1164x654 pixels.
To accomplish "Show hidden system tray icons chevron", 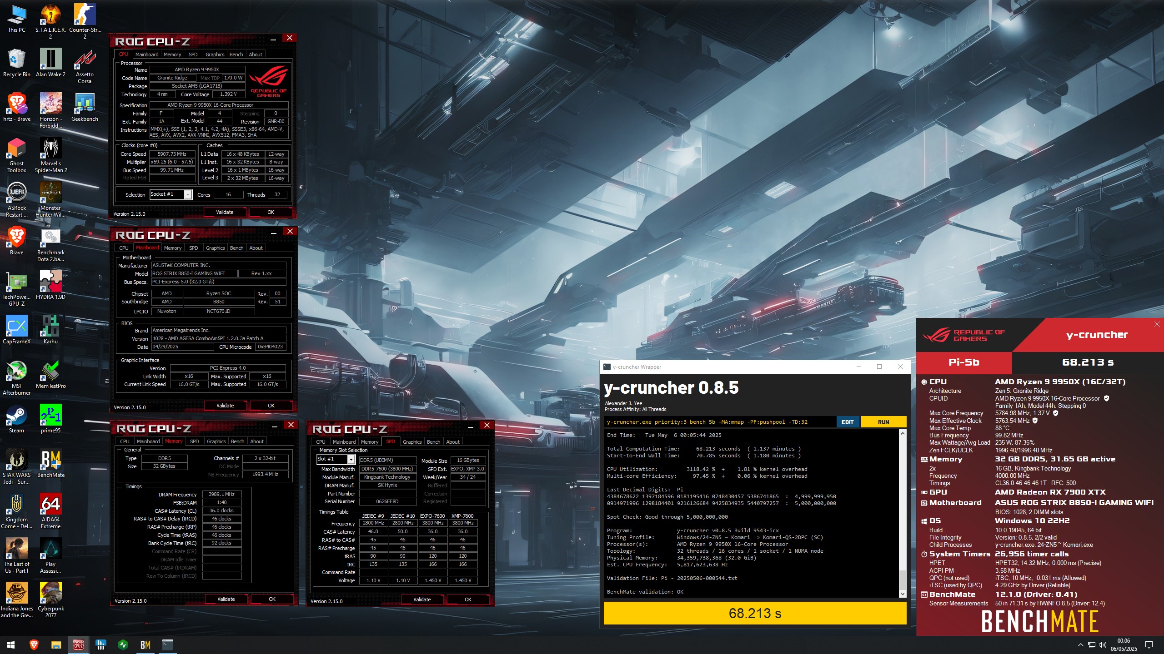I will (x=1080, y=644).
